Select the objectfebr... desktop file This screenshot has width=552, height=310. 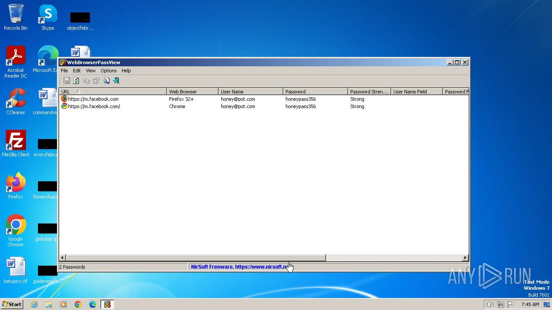click(x=80, y=20)
